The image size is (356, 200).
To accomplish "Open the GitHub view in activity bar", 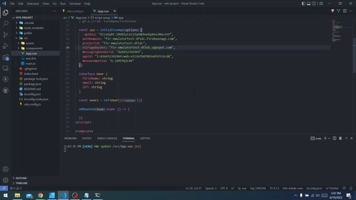I will click(x=6, y=91).
